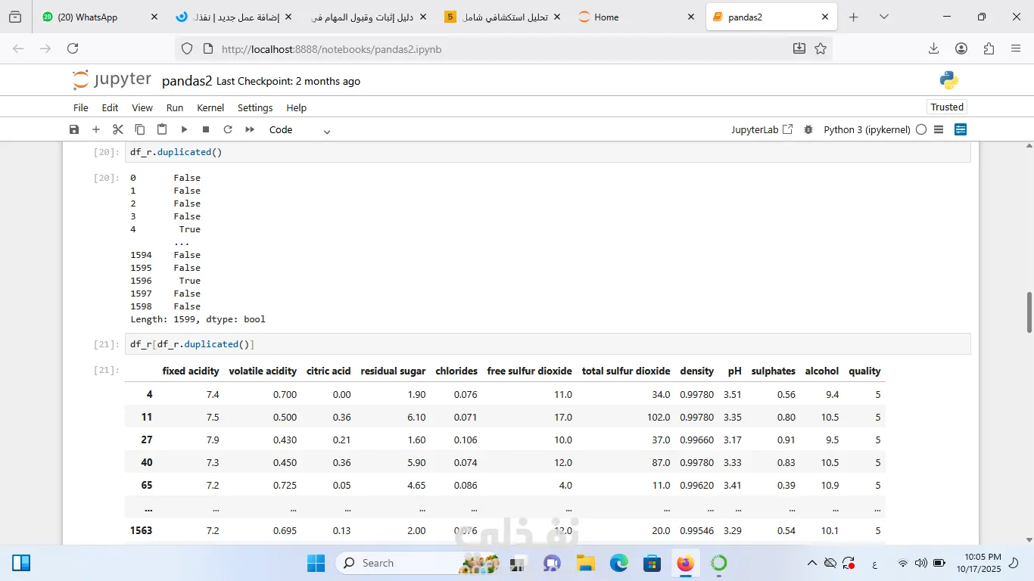
Task: Click the Python 3 (ipykernel) kernel name
Action: coord(867,129)
